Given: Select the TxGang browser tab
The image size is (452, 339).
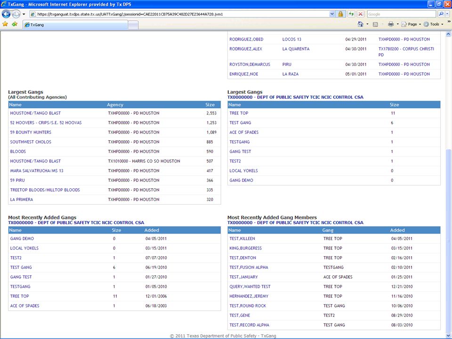Looking at the screenshot, I should [x=75, y=25].
